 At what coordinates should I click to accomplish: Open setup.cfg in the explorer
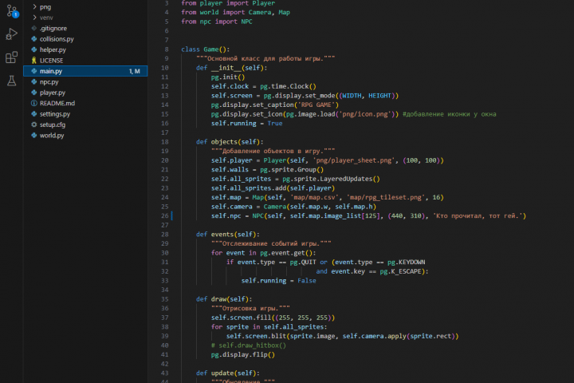pos(53,124)
